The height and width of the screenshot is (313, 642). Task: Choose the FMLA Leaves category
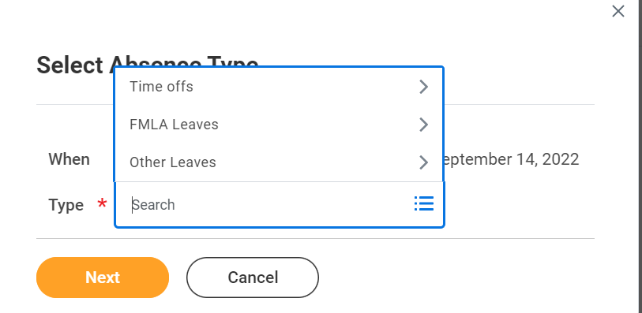(279, 125)
